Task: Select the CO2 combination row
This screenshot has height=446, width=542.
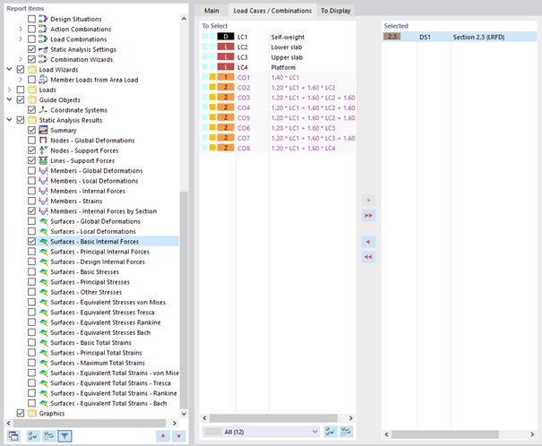Action: point(278,88)
